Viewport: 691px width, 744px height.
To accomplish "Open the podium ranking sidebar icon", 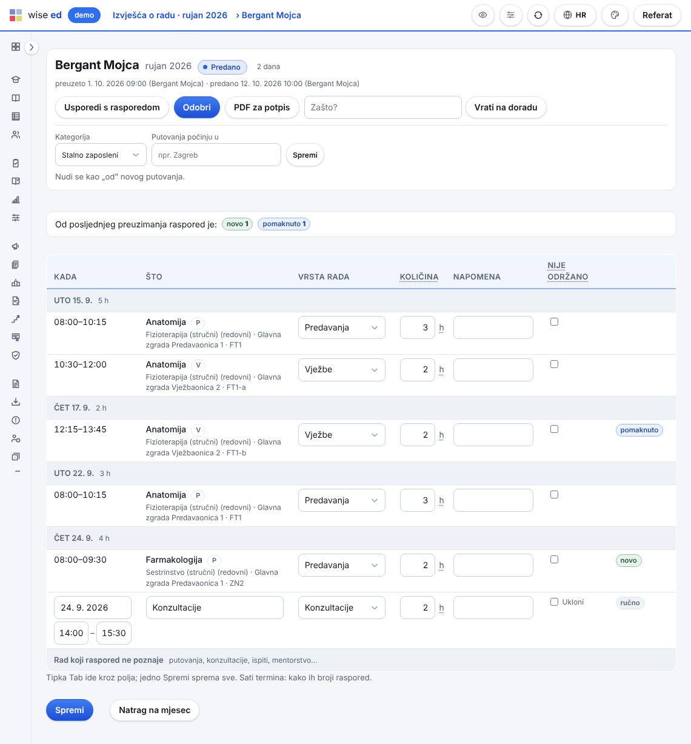I will pos(16,283).
